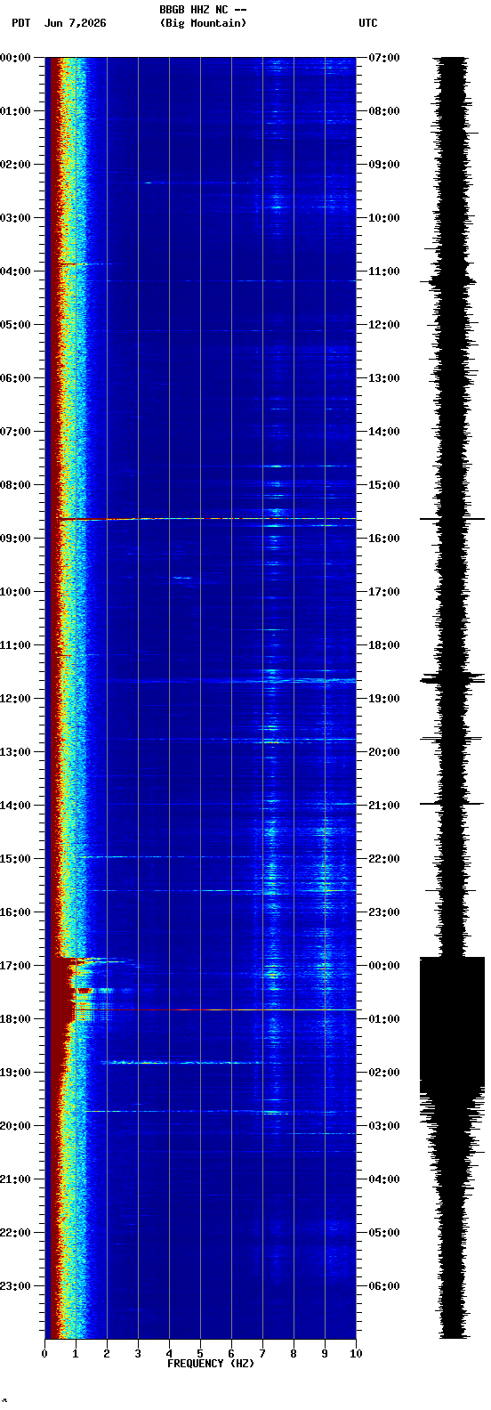Select the date Jun 7,2026
This screenshot has height=1410, width=491.
75,23
